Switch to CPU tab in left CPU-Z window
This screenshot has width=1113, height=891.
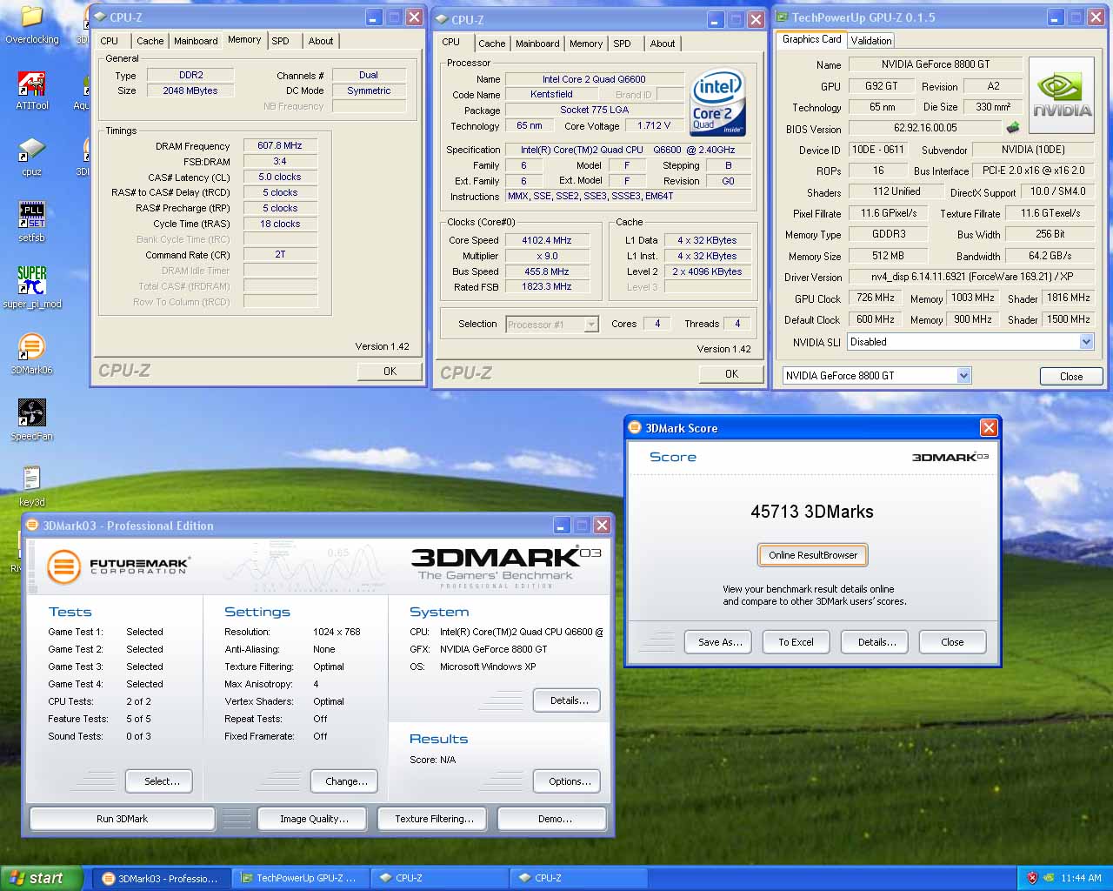109,41
